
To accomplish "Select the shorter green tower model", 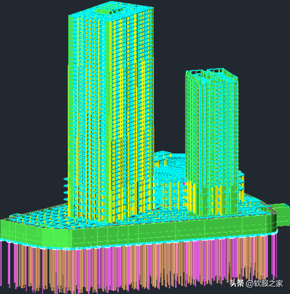I will (212, 143).
